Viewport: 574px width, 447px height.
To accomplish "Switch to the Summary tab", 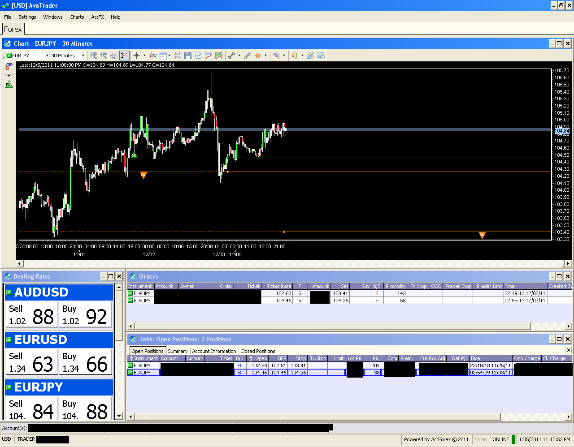I will tap(178, 351).
